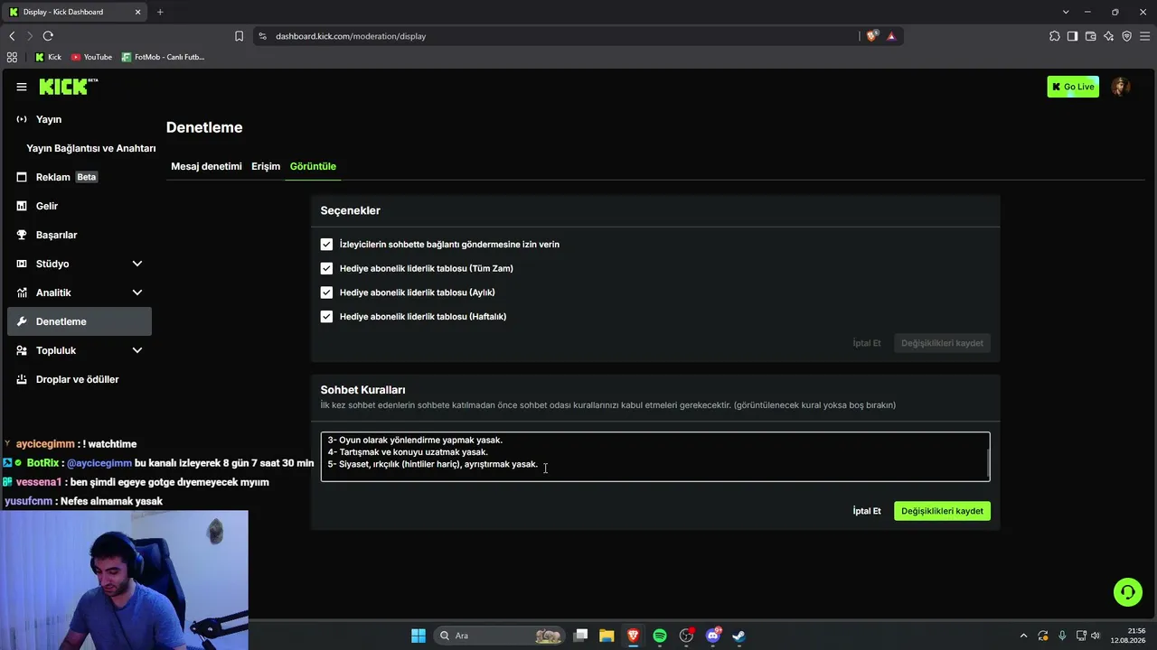Click the Topluluk people icon
Image resolution: width=1157 pixels, height=650 pixels.
(x=22, y=350)
